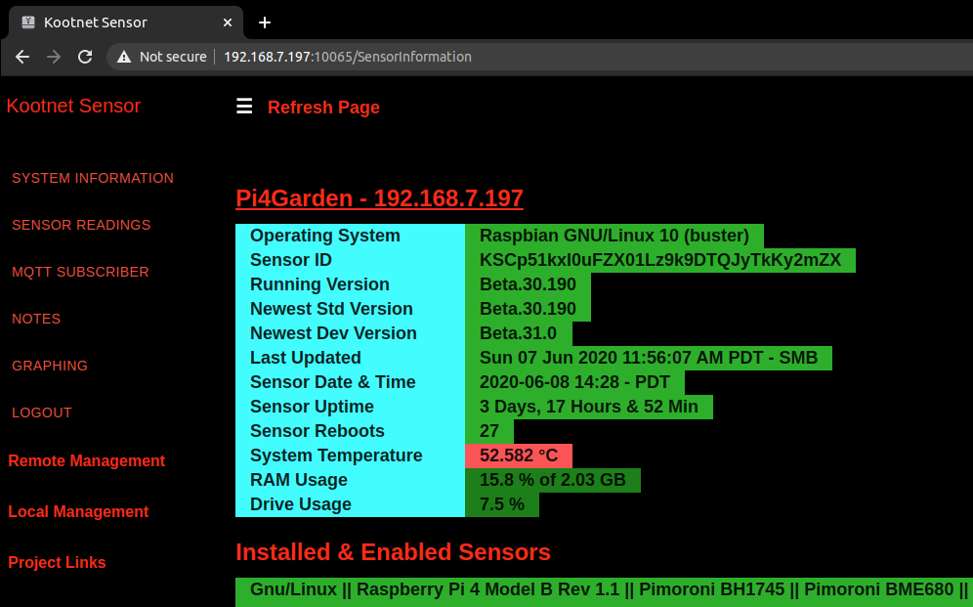973x607 pixels.
Task: Click the Refresh Page link
Action: pyautogui.click(x=323, y=108)
